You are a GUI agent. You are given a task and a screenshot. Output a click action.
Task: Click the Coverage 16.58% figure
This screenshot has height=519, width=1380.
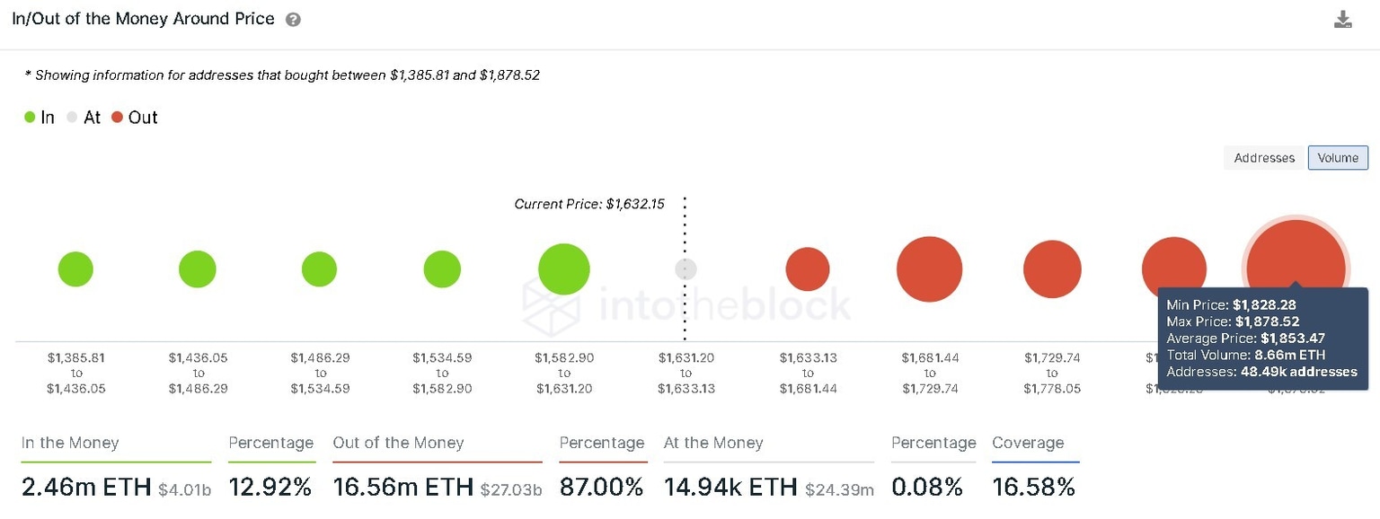pos(1033,486)
